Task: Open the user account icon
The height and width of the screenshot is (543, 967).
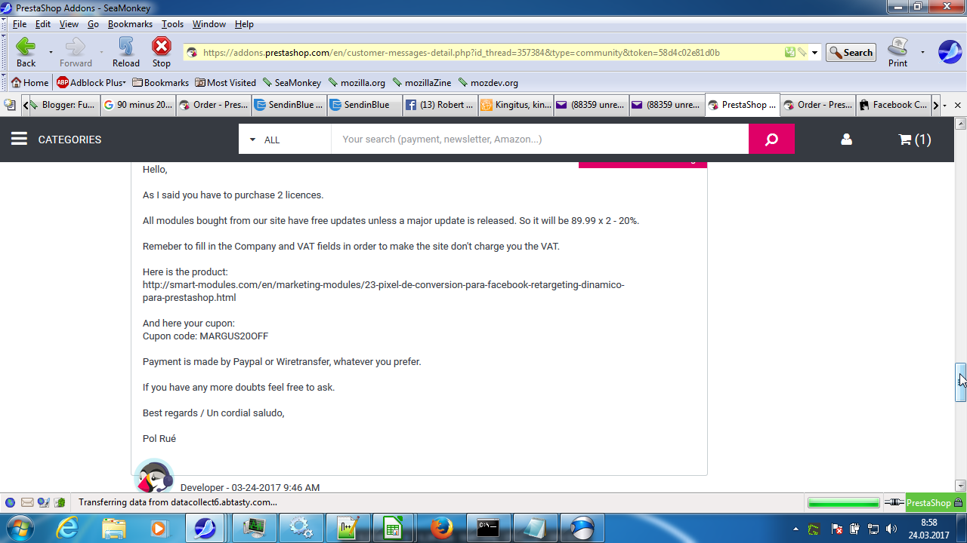Action: coord(846,140)
